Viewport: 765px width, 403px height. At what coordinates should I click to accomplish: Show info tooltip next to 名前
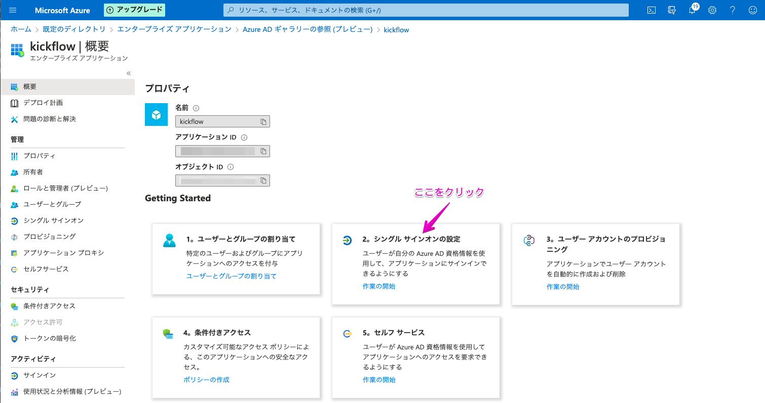coord(196,108)
